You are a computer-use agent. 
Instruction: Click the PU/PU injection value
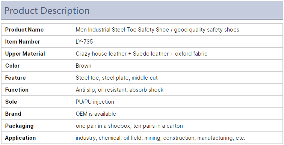click(x=95, y=102)
